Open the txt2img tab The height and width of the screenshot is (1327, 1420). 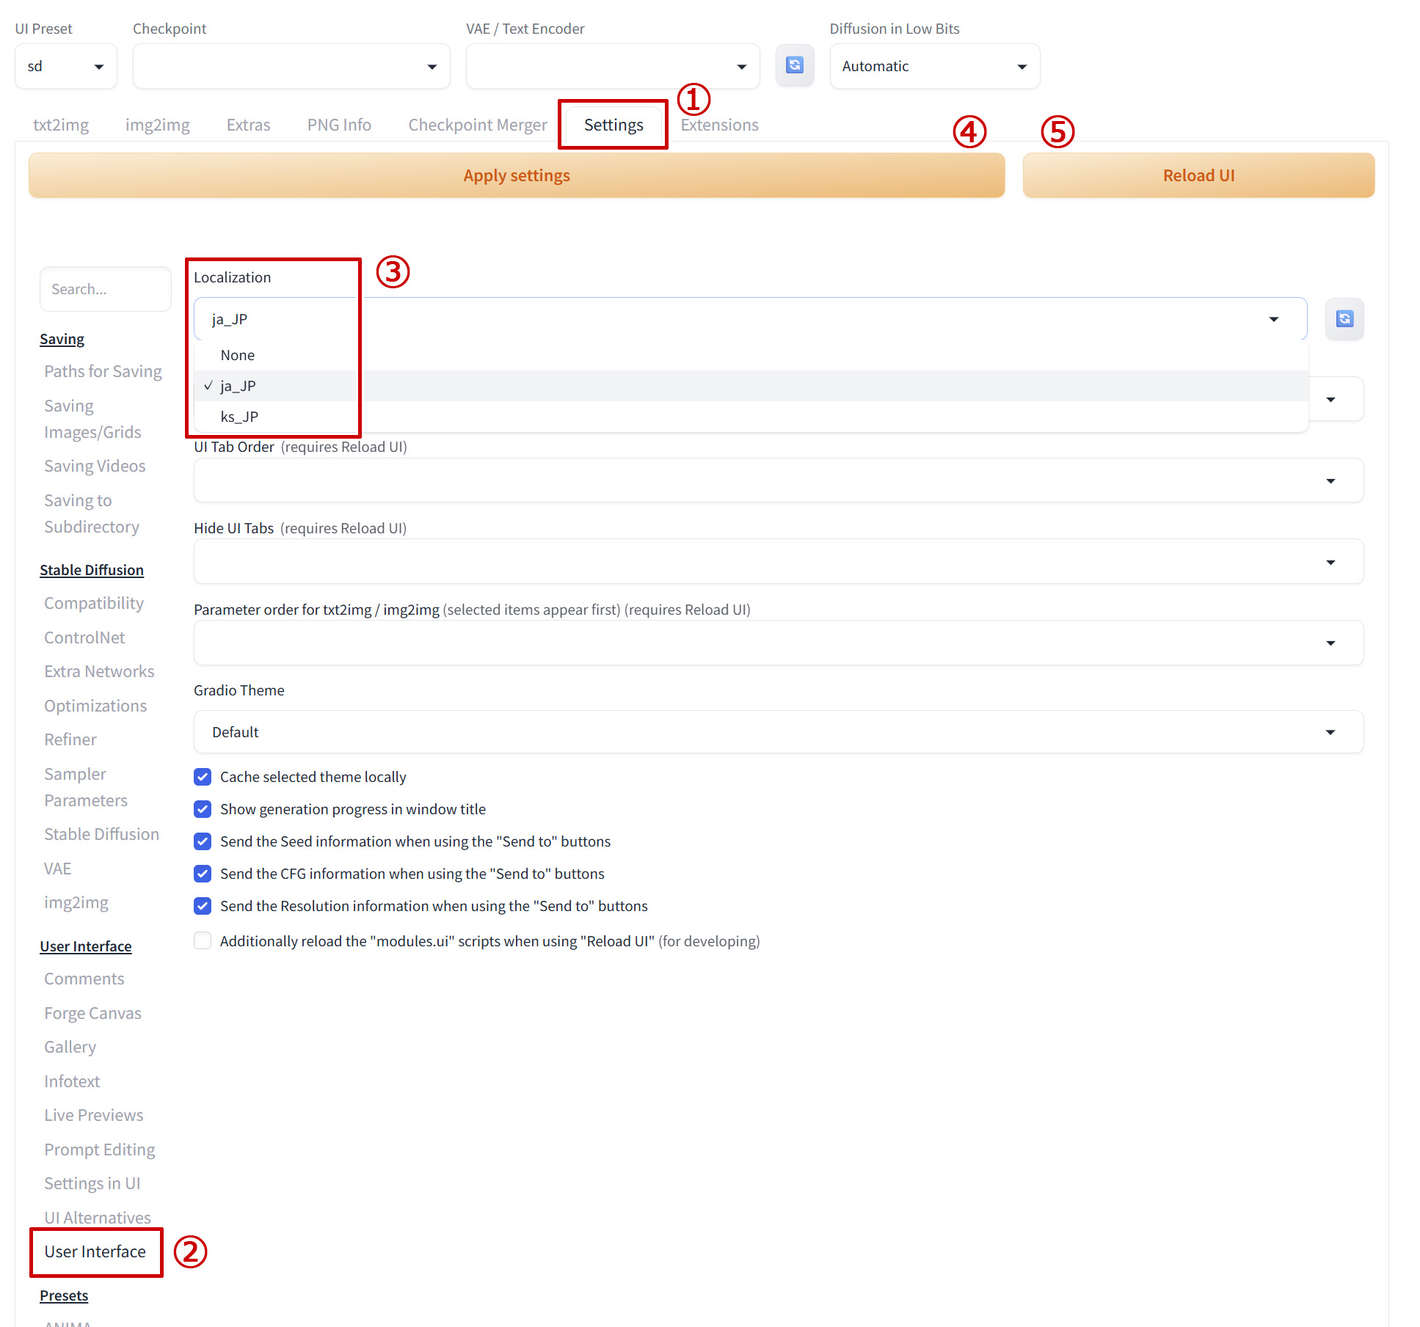[x=61, y=125]
